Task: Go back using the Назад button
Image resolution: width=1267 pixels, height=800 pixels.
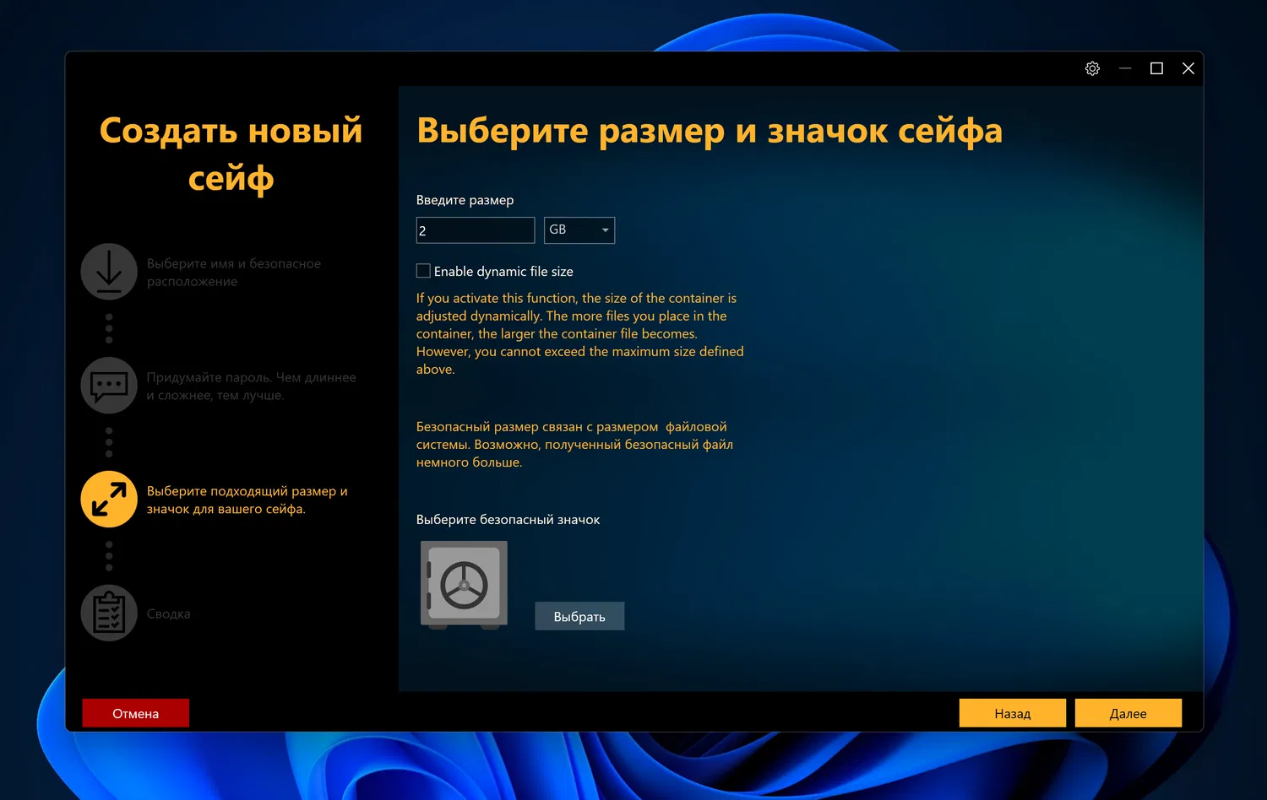Action: [1012, 713]
